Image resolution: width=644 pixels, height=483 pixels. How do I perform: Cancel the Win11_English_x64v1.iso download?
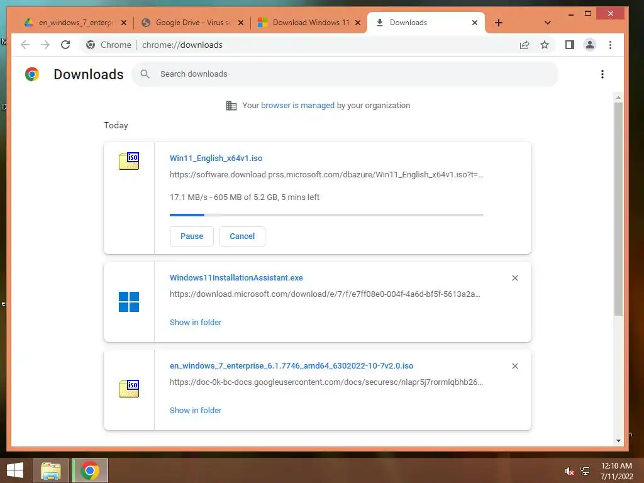[x=242, y=236]
